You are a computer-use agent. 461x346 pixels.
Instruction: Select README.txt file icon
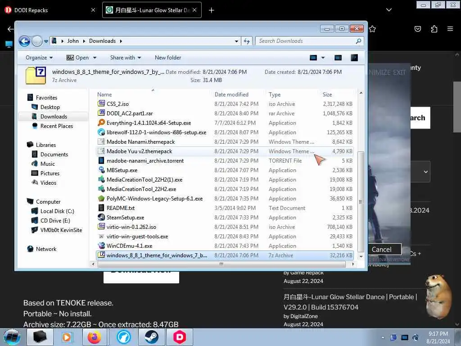click(101, 208)
